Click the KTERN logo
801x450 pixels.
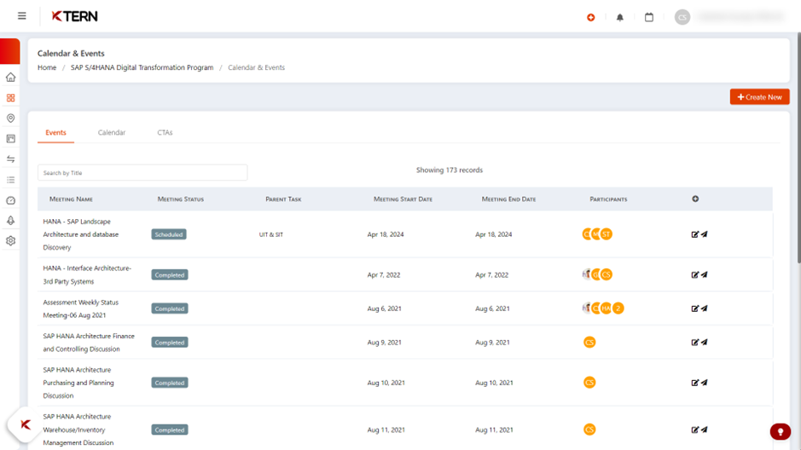tap(74, 16)
